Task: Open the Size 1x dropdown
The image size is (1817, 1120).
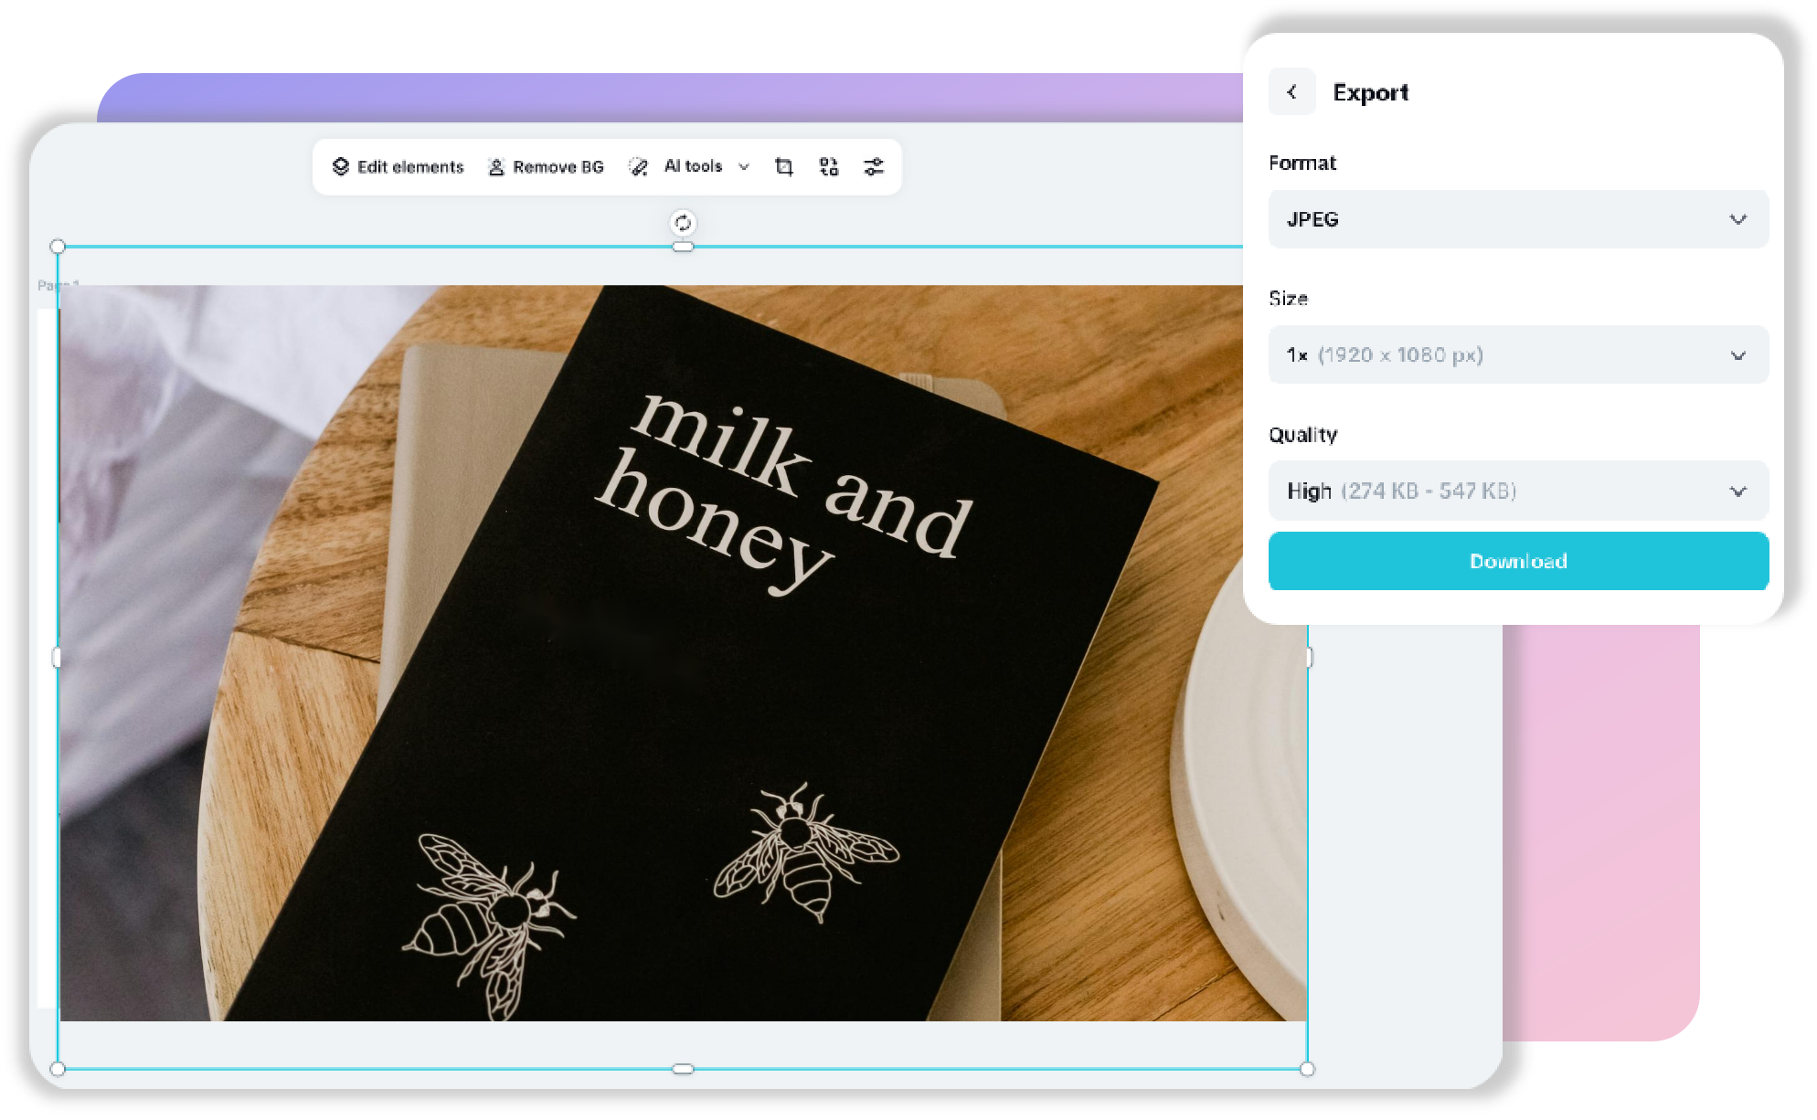Action: 1517,354
